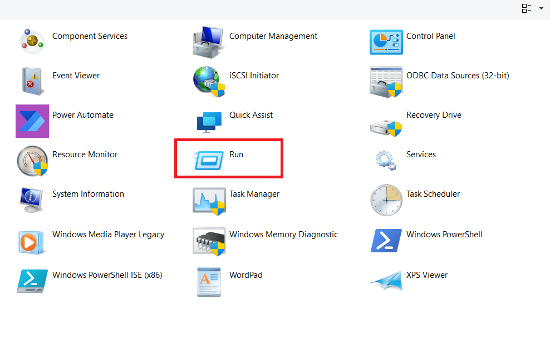Select the Control Panel label
Viewport: 550px width, 339px height.
tap(431, 36)
